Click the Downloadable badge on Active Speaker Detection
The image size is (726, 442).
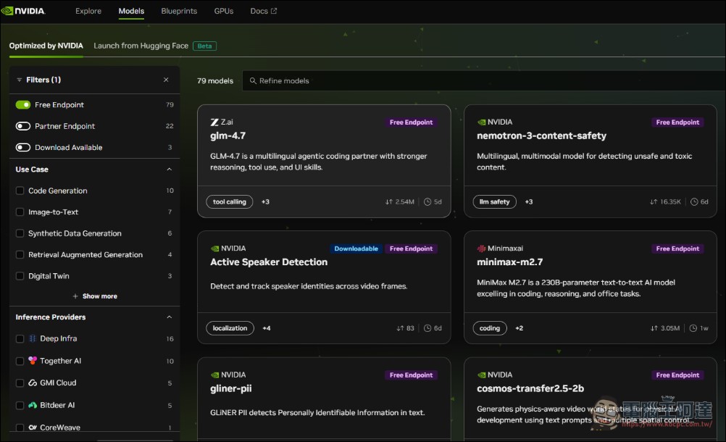[x=356, y=249]
